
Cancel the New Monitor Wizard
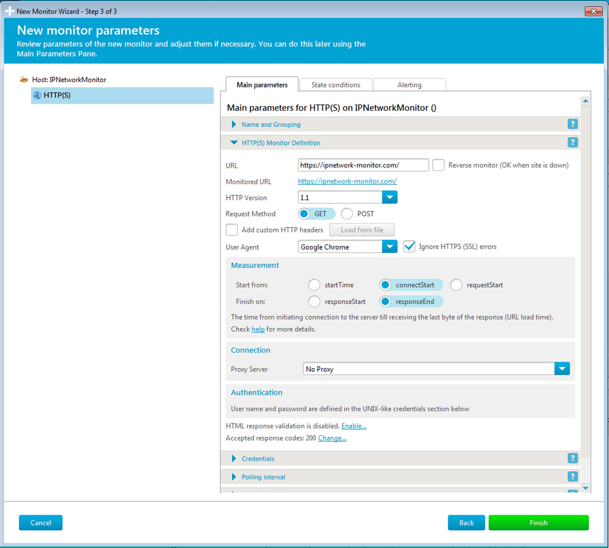pos(41,523)
